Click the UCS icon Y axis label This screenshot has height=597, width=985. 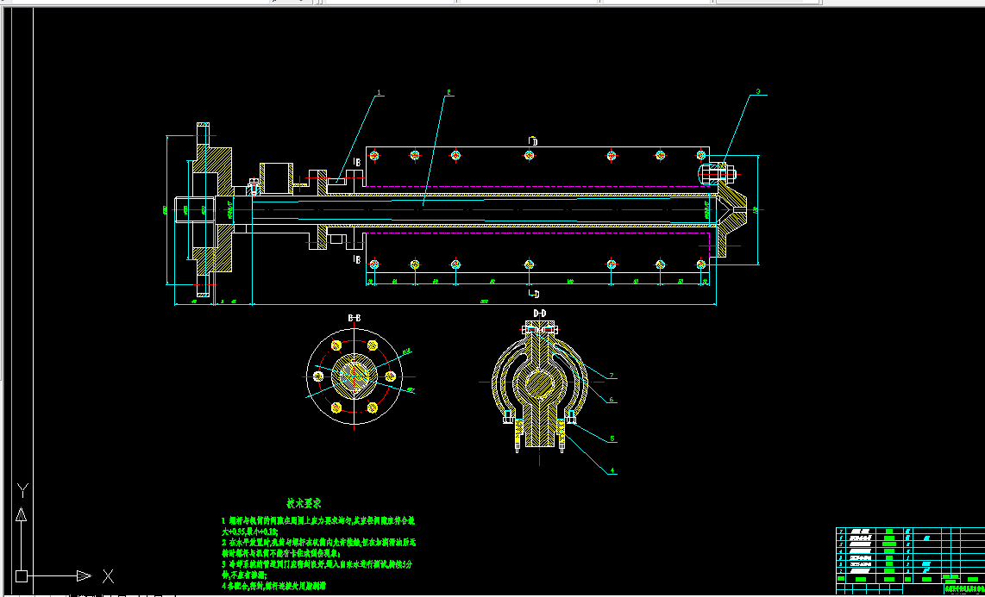22,489
